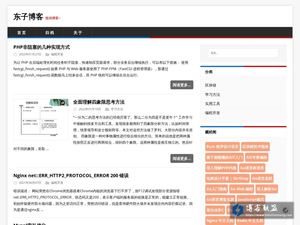Screen dimensions: 300x225
Task: Open 编程开发 category under the Nginx post
Action: tap(57, 183)
